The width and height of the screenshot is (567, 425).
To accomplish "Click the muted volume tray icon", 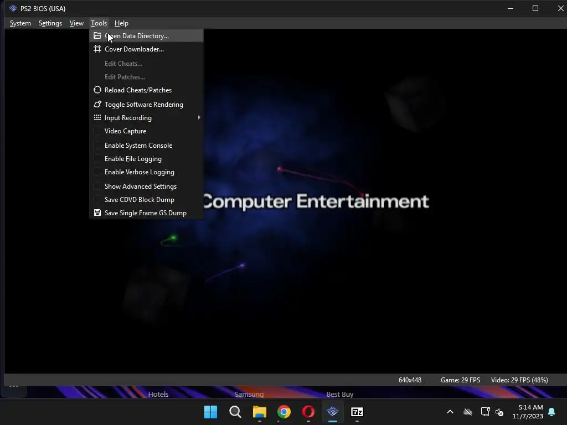I will click(499, 412).
